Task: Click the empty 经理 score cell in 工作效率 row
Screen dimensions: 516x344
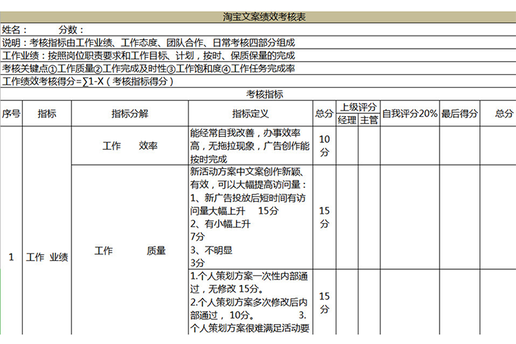Action: click(347, 146)
